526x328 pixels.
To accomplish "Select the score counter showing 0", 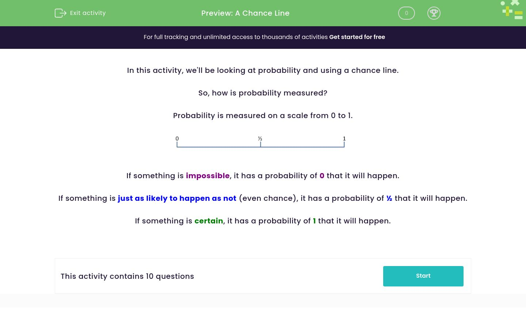I will 406,13.
